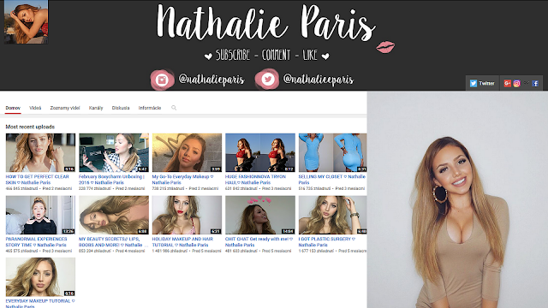
Task: Open My Go-To Everyday Makeup thumbnail
Action: pos(187,152)
